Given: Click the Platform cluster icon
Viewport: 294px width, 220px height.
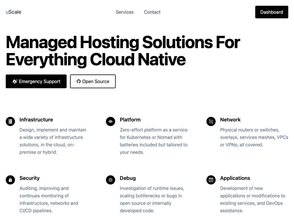Looking at the screenshot, I should pos(111,121).
